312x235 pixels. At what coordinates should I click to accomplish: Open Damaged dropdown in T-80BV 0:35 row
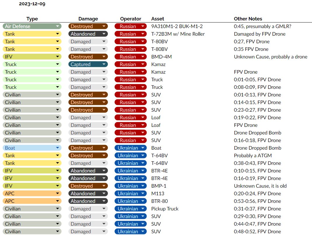pyautogui.click(x=88, y=49)
